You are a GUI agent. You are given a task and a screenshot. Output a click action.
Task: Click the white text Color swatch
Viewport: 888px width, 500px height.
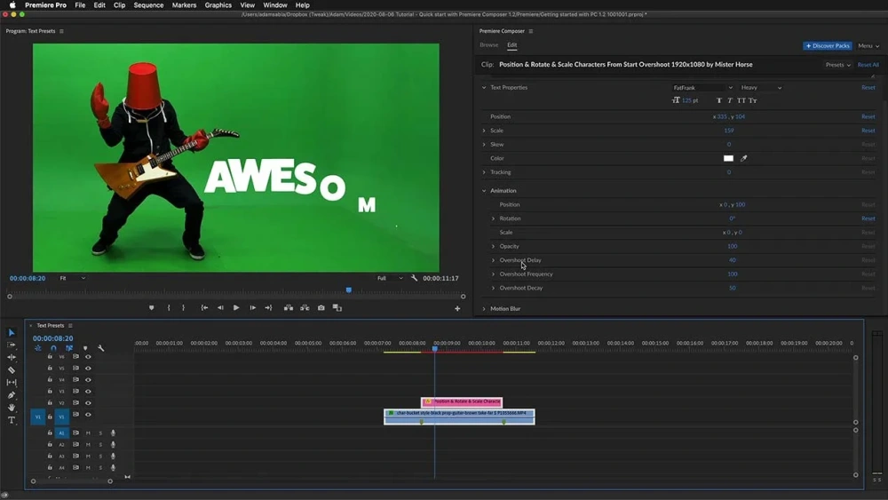(728, 158)
